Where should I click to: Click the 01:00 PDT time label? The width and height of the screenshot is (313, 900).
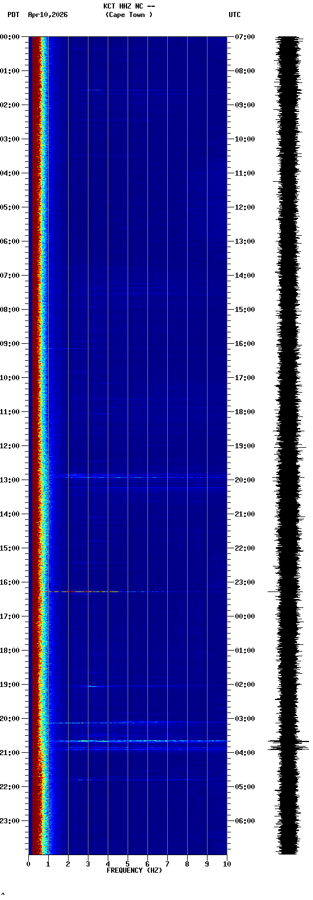coord(10,71)
